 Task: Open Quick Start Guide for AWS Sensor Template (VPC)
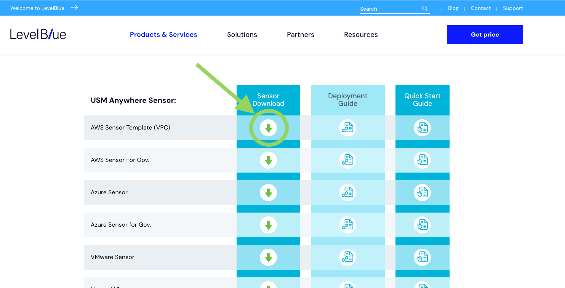[422, 128]
